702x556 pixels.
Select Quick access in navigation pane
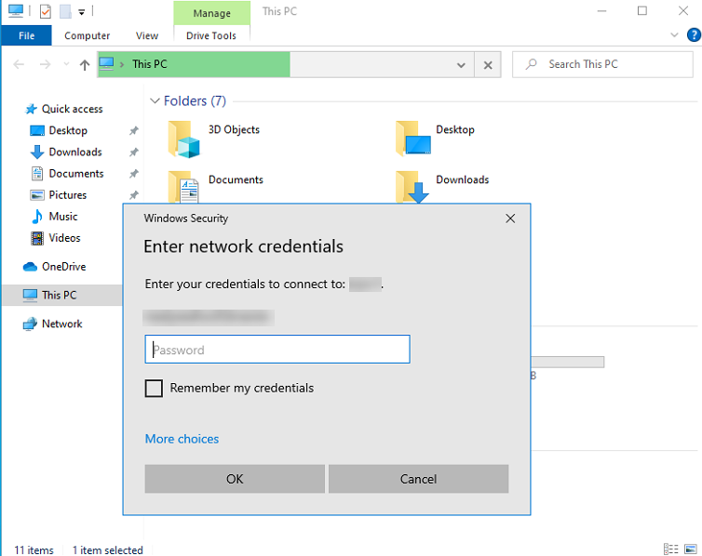pos(72,109)
